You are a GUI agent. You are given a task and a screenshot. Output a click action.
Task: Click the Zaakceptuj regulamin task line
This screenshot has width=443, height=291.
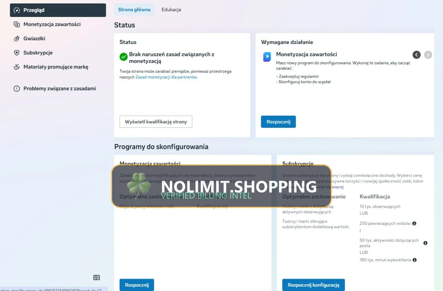297,76
